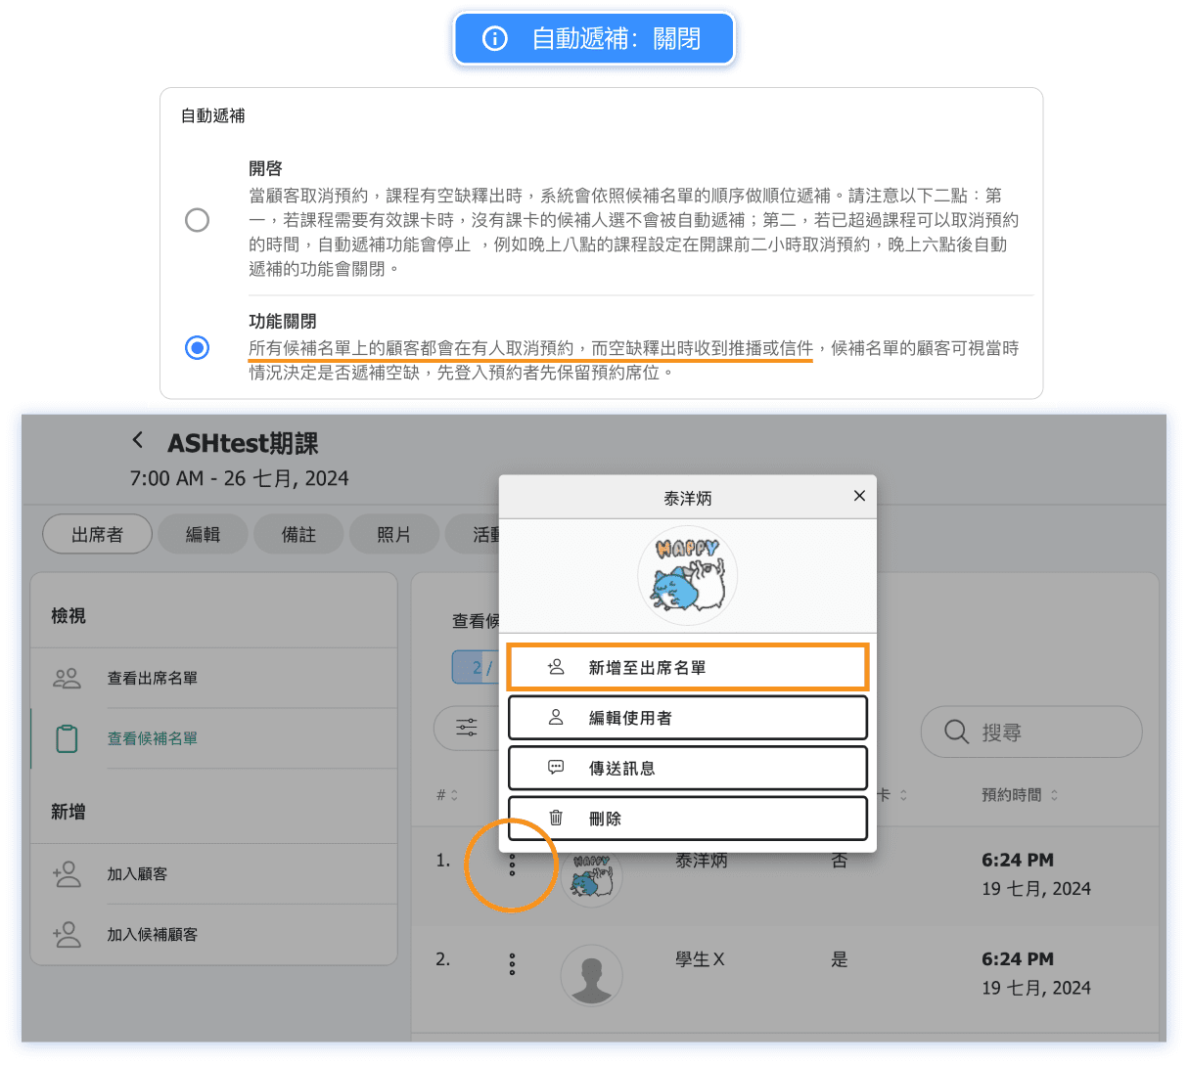Select the 功能關閉 radio button
The width and height of the screenshot is (1188, 1065).
pyautogui.click(x=198, y=347)
